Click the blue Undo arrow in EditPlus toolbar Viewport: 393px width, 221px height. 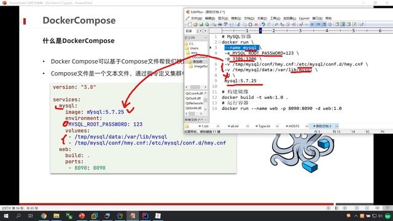263,25
